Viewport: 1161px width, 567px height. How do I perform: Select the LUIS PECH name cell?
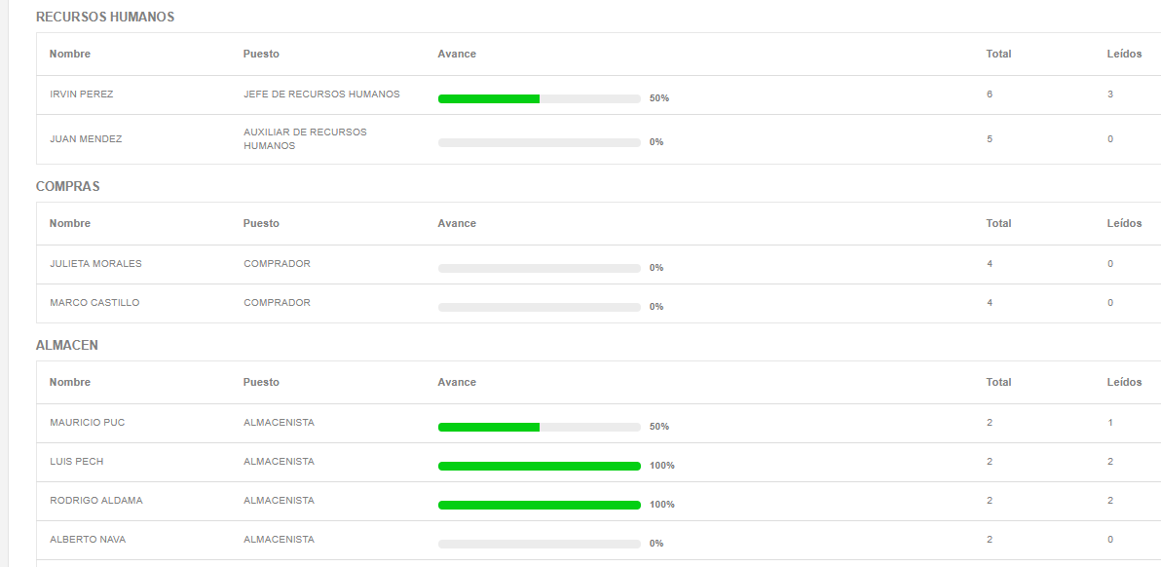click(x=76, y=461)
